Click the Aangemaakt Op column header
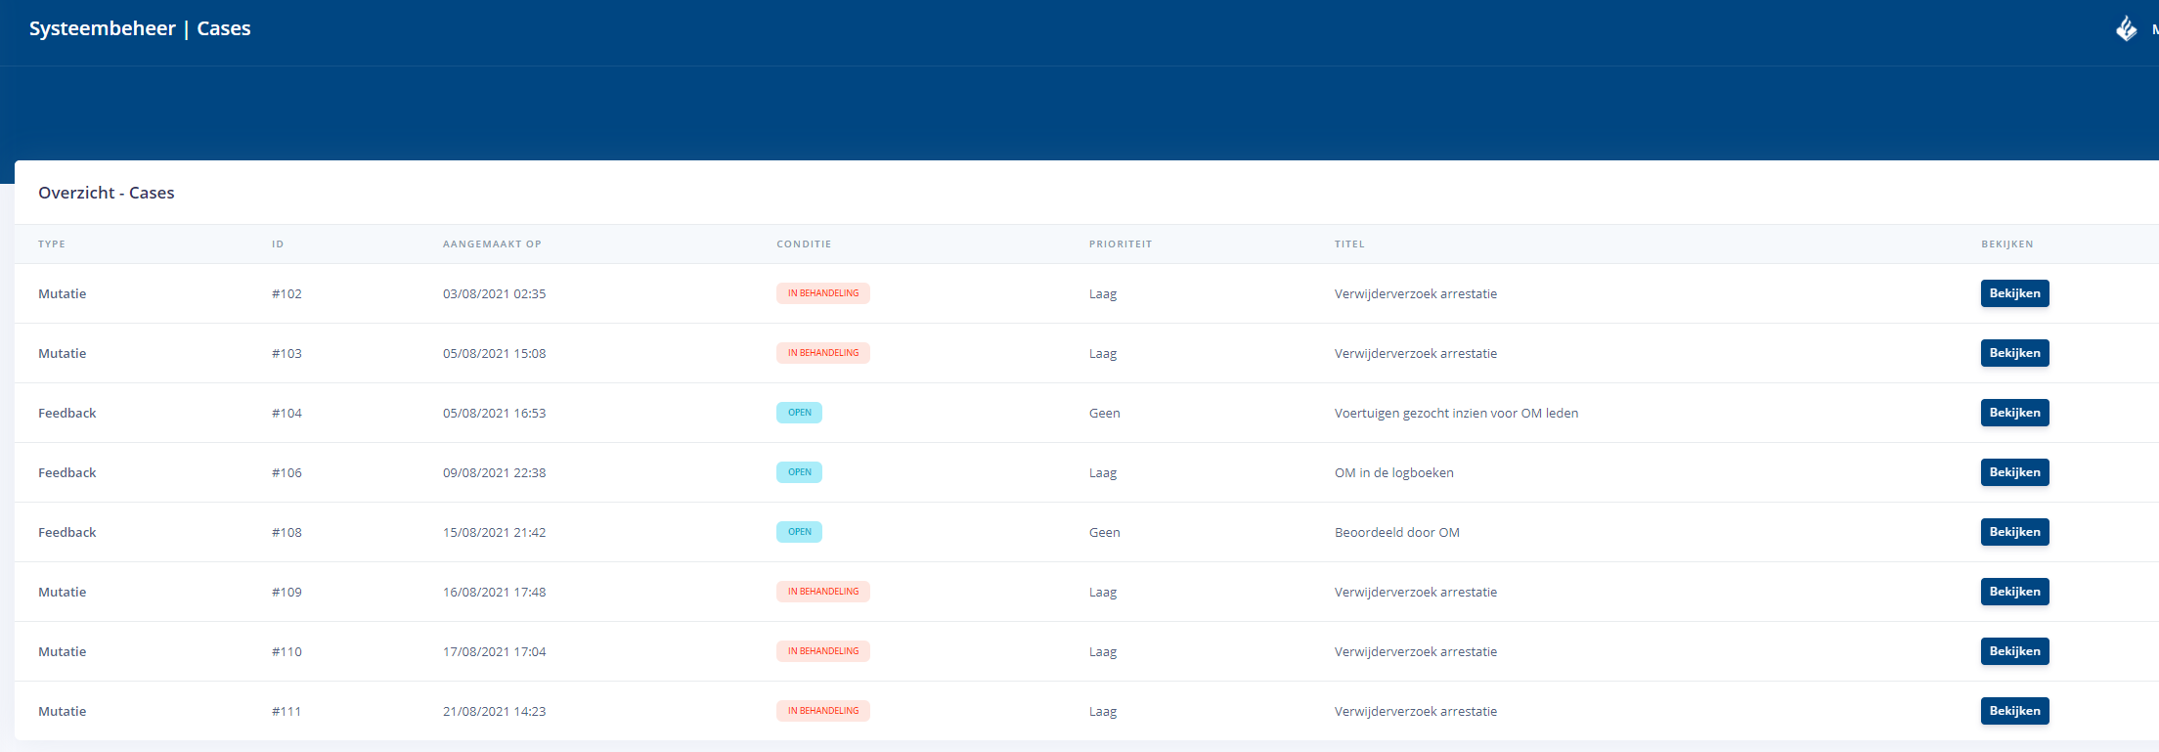The image size is (2159, 752). click(x=492, y=244)
